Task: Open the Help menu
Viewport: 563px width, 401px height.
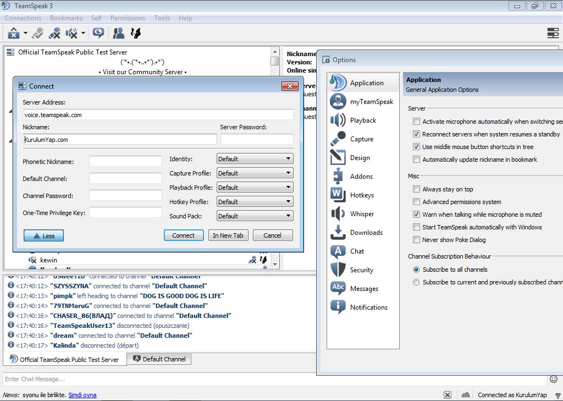Action: (185, 18)
